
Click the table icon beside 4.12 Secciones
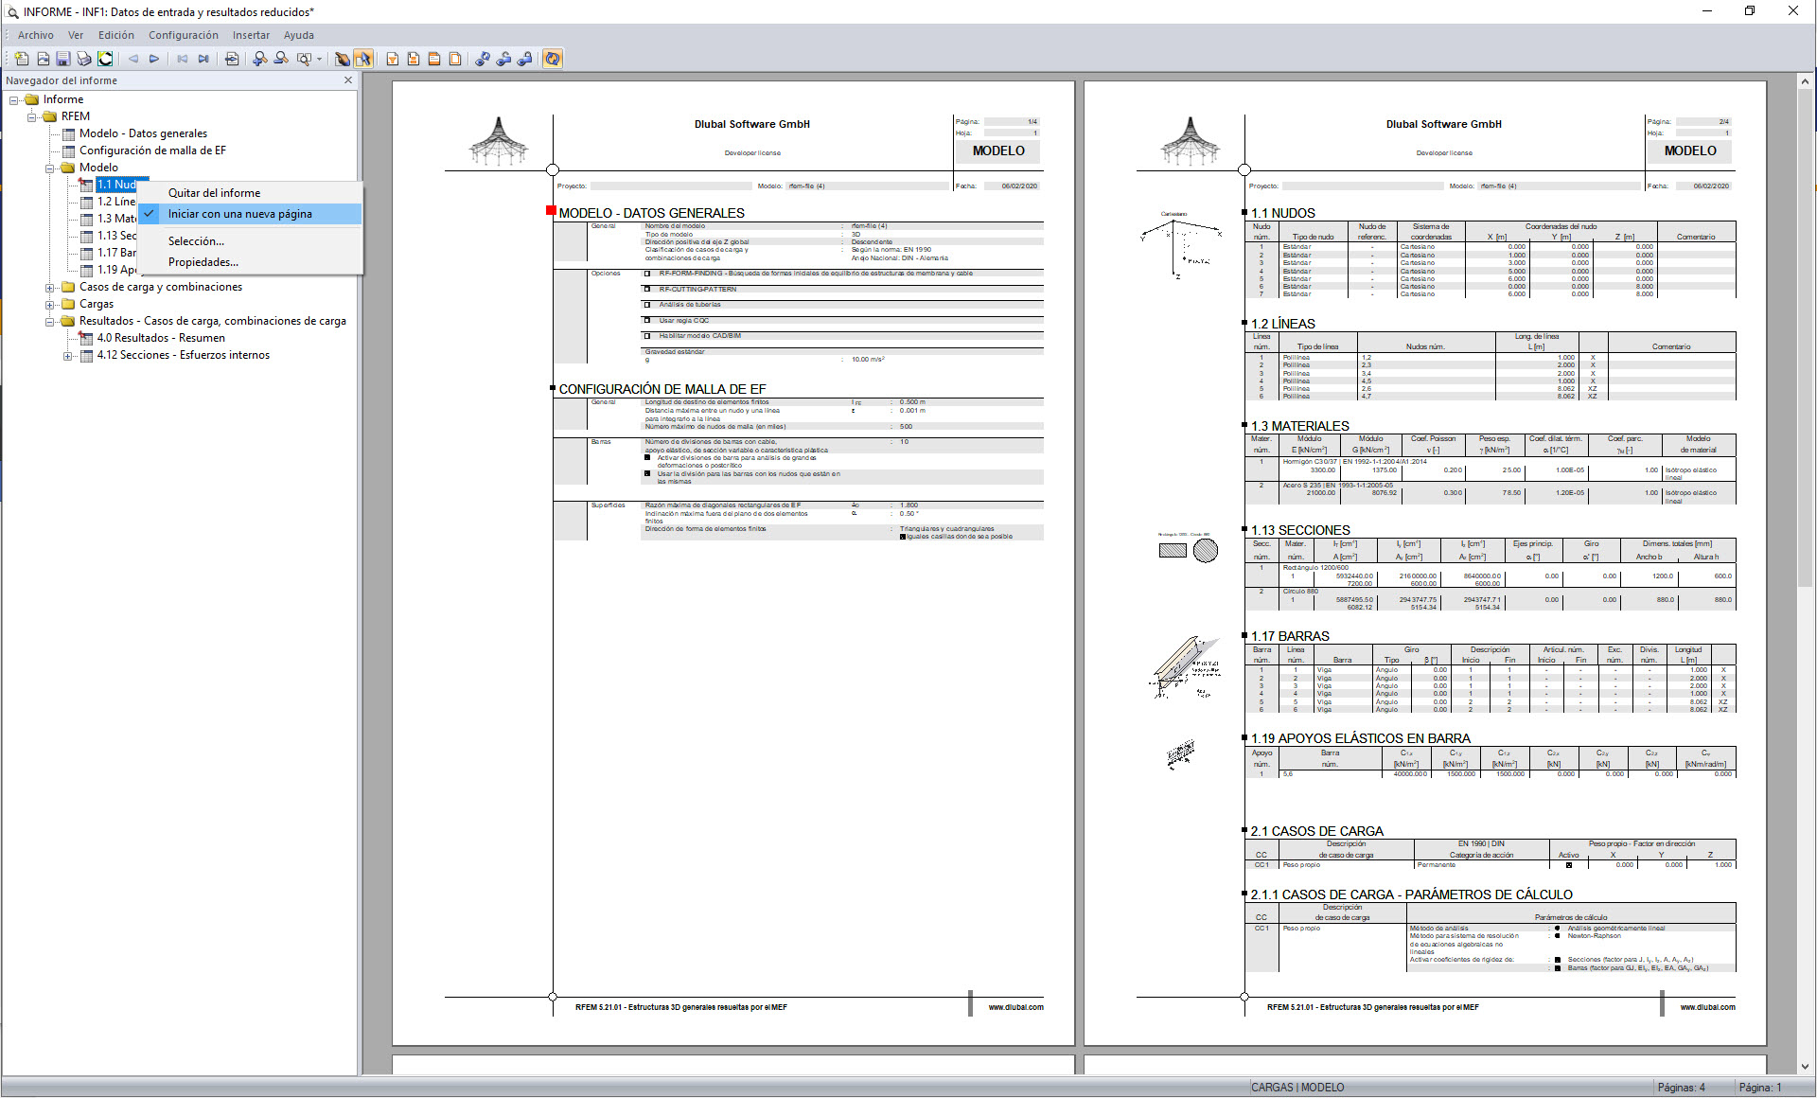coord(86,355)
